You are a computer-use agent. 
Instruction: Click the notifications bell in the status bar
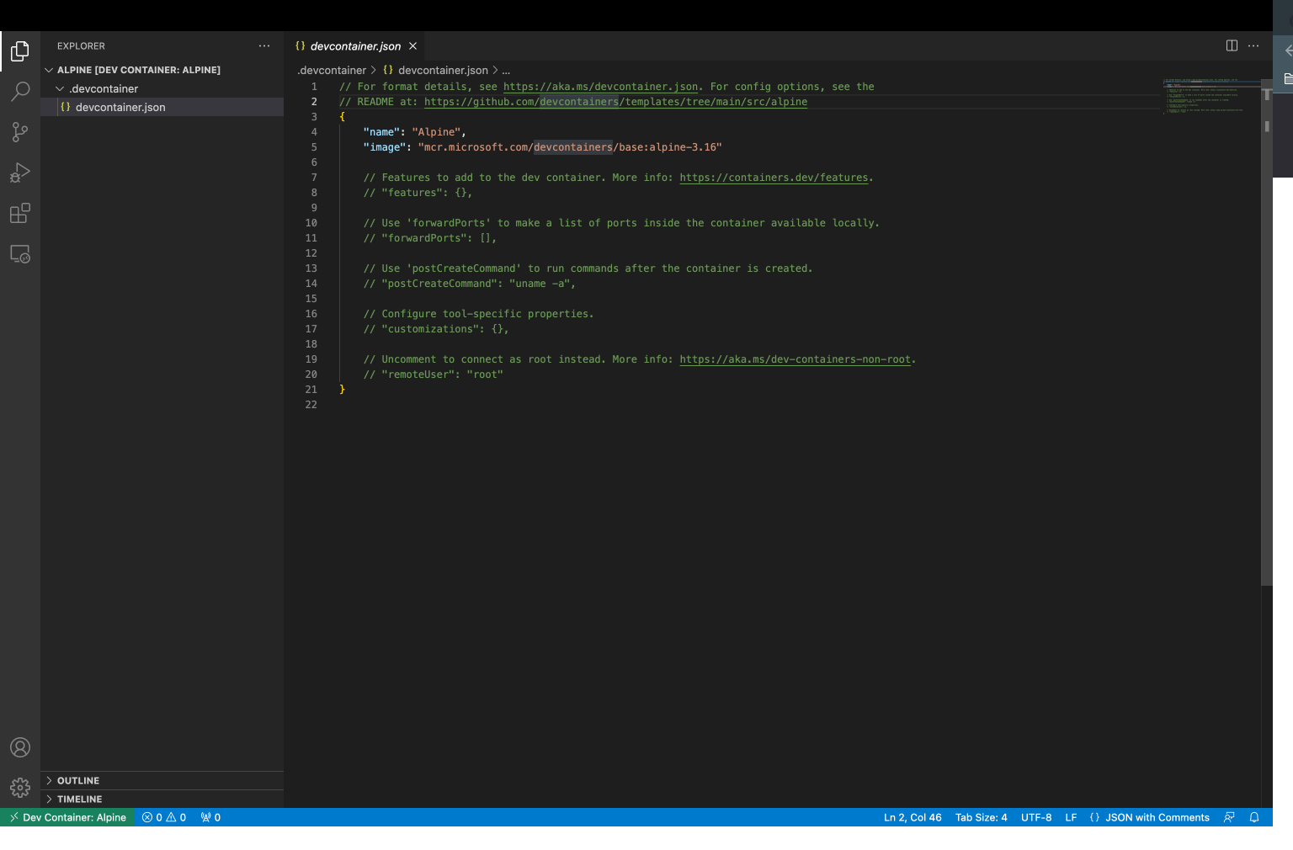[x=1253, y=817]
